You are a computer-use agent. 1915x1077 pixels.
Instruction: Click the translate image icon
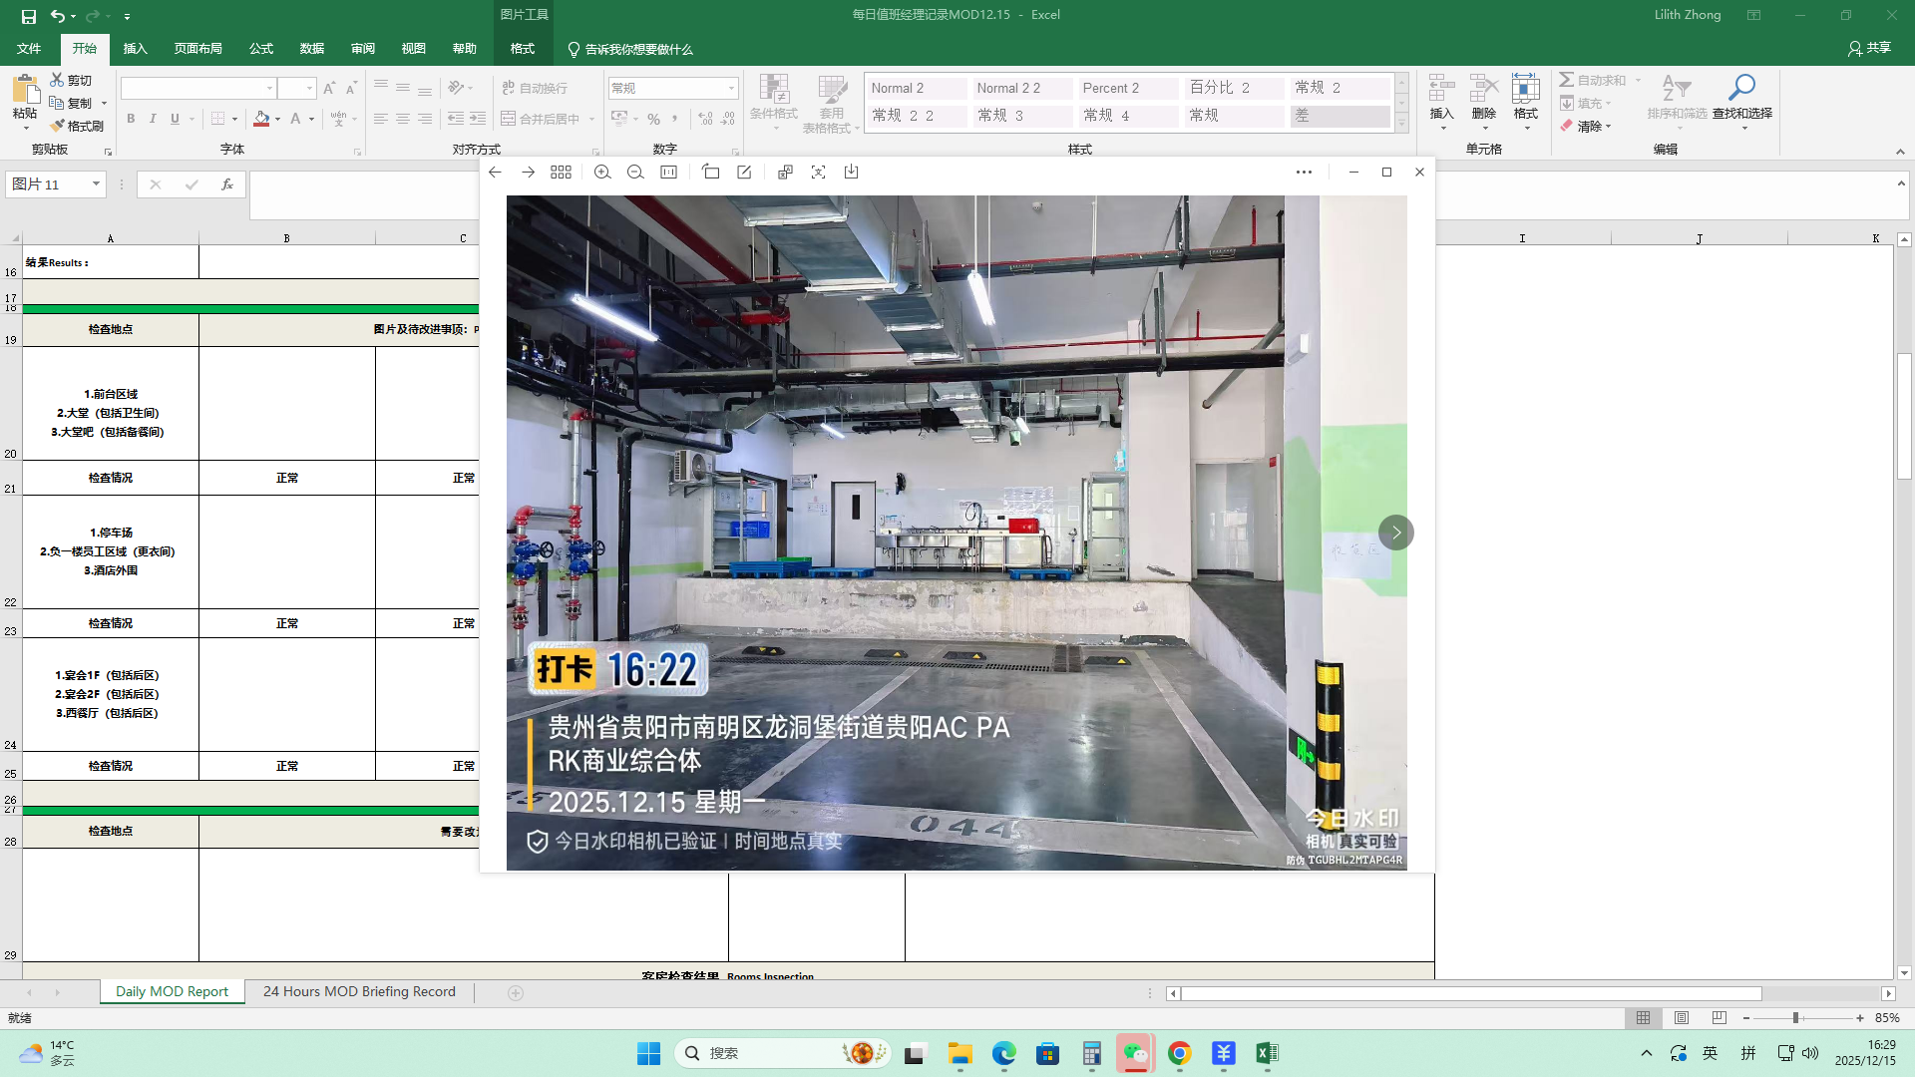click(785, 172)
